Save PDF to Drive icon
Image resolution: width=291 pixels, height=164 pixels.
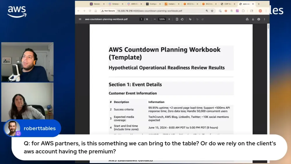247,19
